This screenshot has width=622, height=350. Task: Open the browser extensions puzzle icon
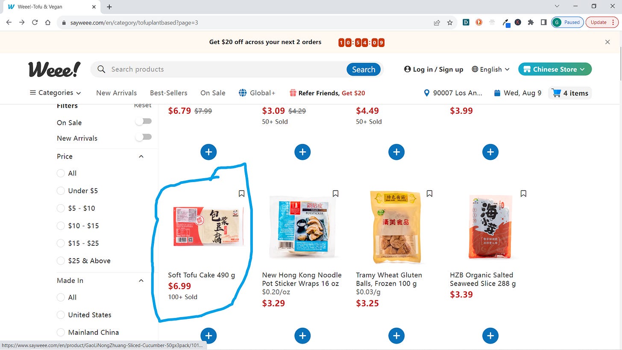click(x=531, y=22)
